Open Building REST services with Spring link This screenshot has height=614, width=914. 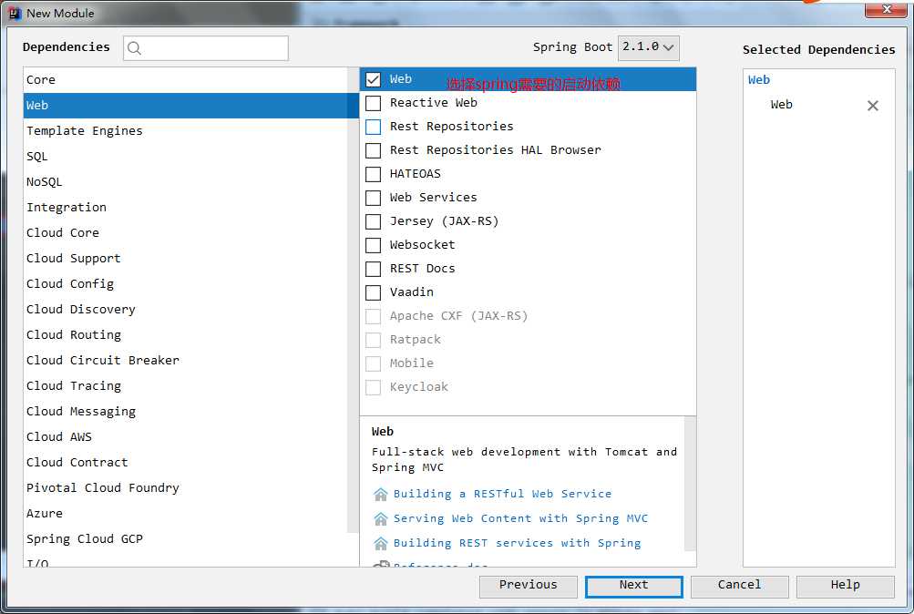pyautogui.click(x=517, y=544)
